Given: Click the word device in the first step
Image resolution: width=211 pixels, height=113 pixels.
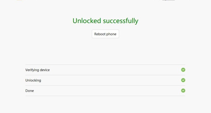Looking at the screenshot, I should tap(45, 70).
